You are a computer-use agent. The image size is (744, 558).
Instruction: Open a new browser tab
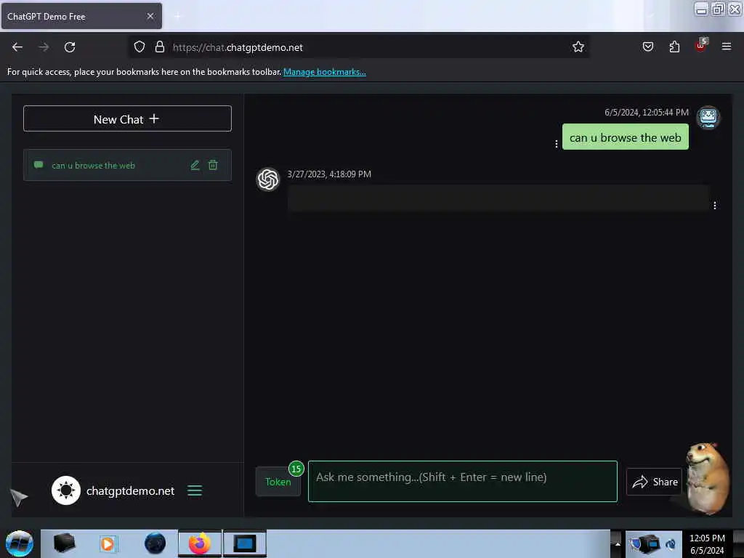pyautogui.click(x=177, y=17)
